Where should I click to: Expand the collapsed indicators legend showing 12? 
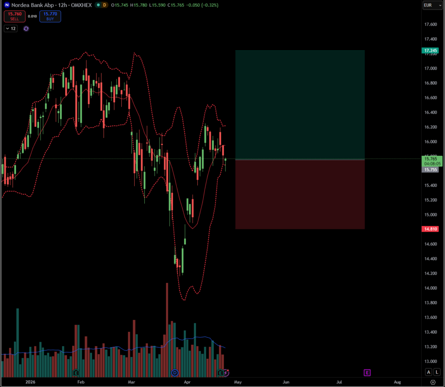click(10, 28)
